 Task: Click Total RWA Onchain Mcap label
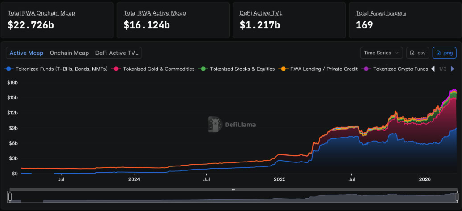tap(41, 13)
